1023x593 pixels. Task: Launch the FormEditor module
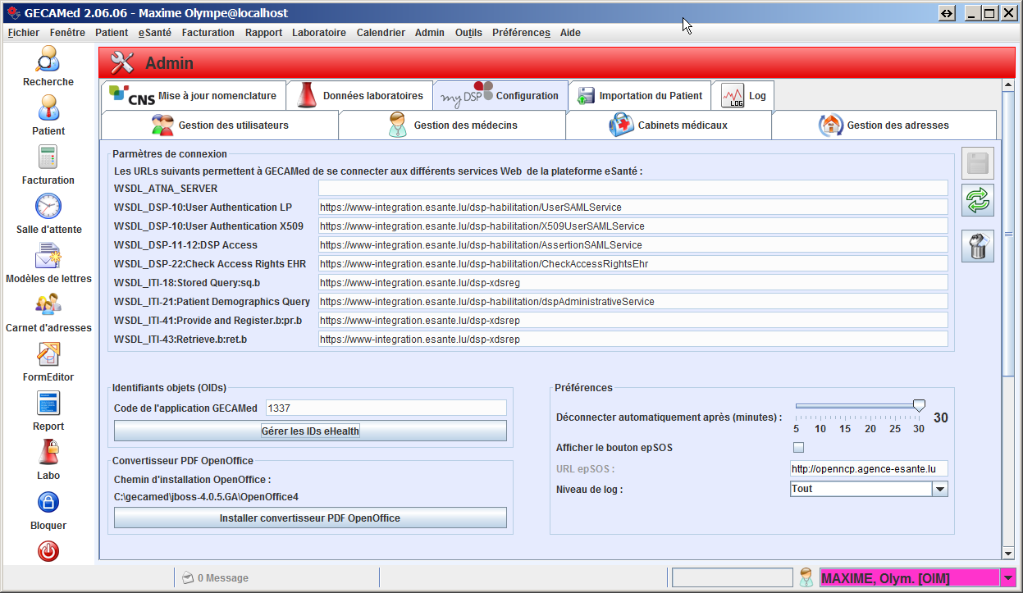(48, 354)
